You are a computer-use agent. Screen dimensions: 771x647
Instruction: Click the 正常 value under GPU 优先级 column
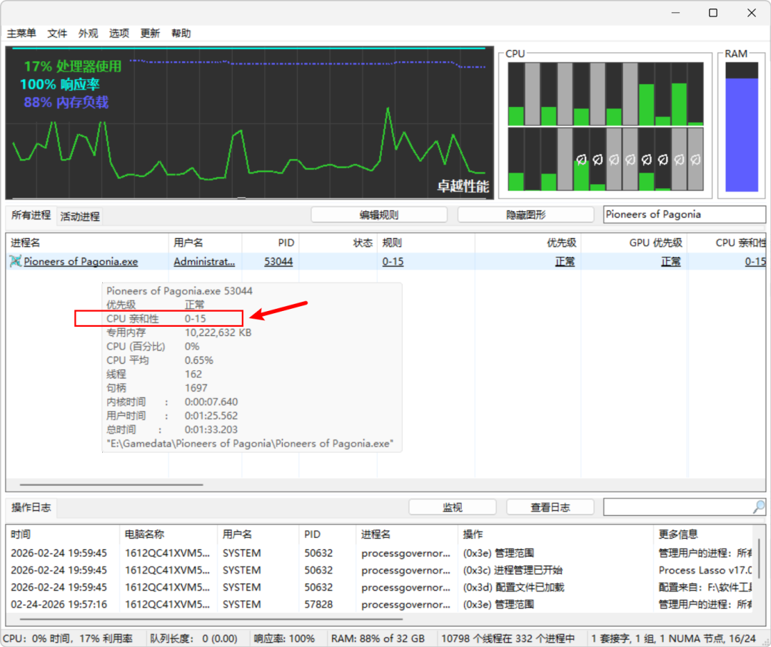(x=670, y=261)
